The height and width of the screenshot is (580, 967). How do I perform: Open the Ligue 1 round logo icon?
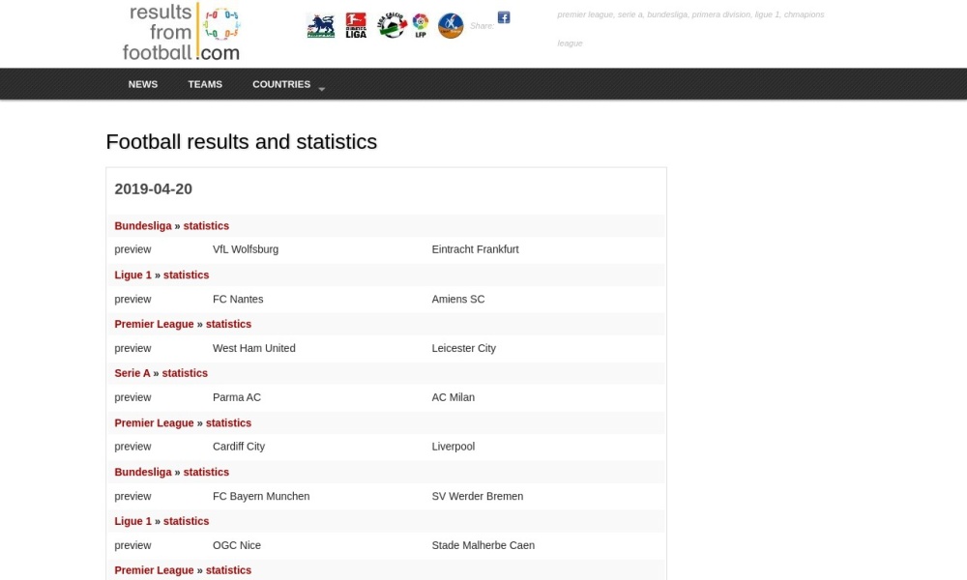451,26
